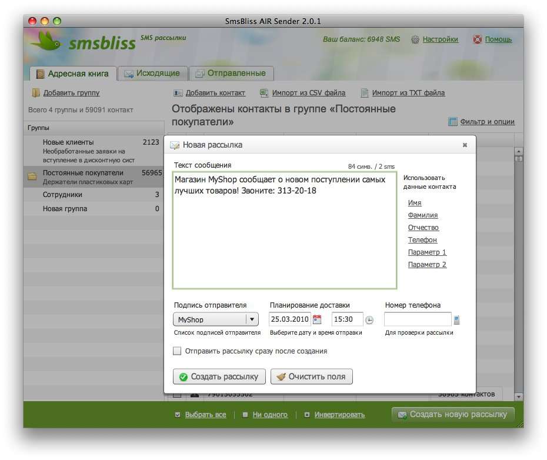Click the Добавить группу link
The image size is (547, 460).
click(x=72, y=93)
